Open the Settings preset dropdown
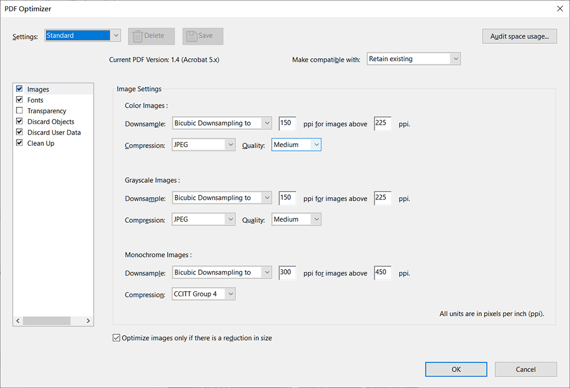This screenshot has height=388, width=570. pyautogui.click(x=83, y=35)
